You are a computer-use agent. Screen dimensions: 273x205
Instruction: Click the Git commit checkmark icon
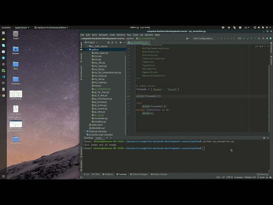247,38
